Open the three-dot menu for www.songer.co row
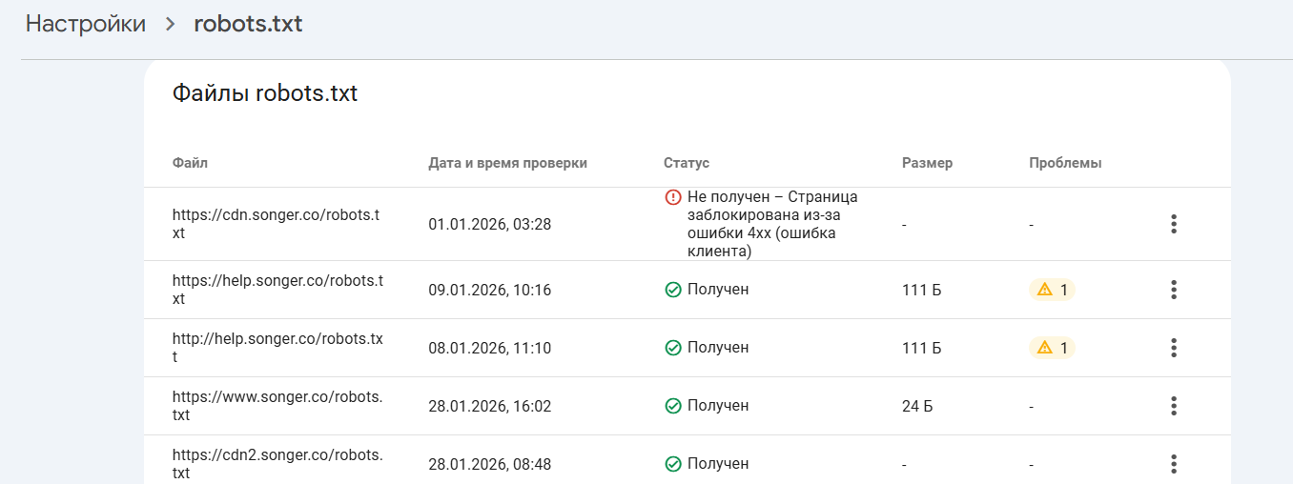Screen dimensions: 1293x484 1174,406
